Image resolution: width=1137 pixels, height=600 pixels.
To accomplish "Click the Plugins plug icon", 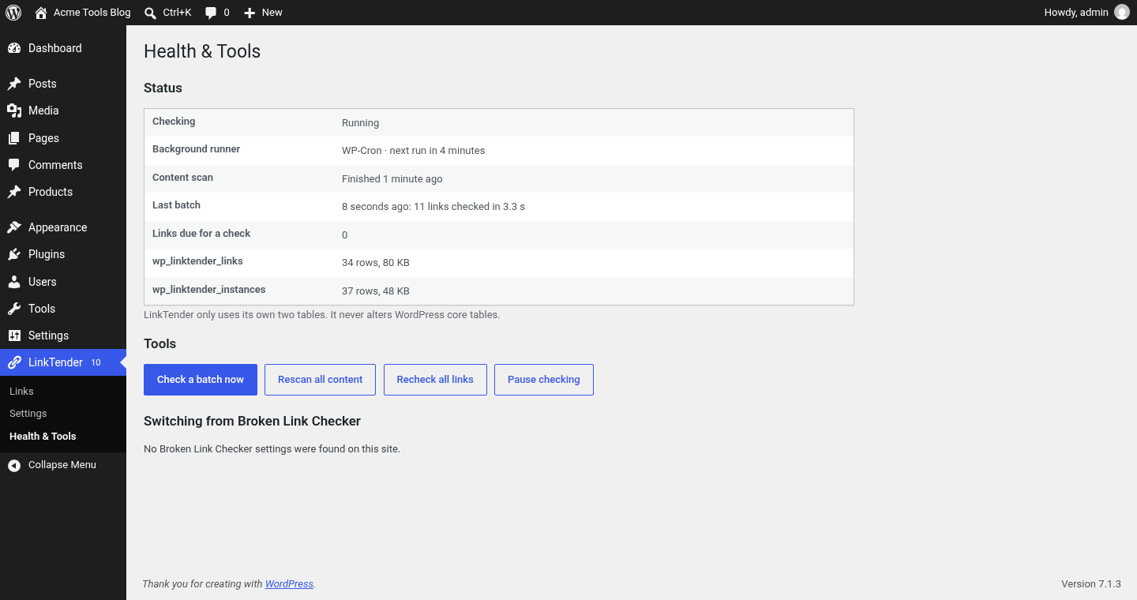I will coord(14,254).
